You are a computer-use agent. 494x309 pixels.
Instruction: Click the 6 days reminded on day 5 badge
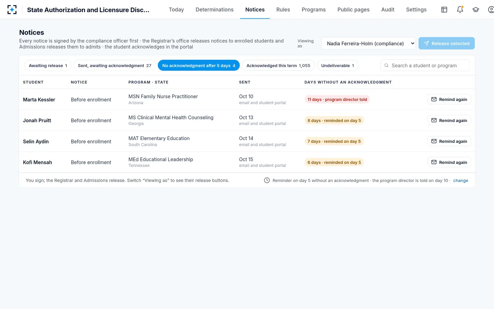click(334, 162)
